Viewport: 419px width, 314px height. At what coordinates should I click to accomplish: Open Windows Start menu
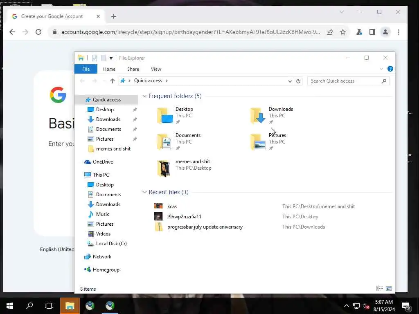coord(10,306)
